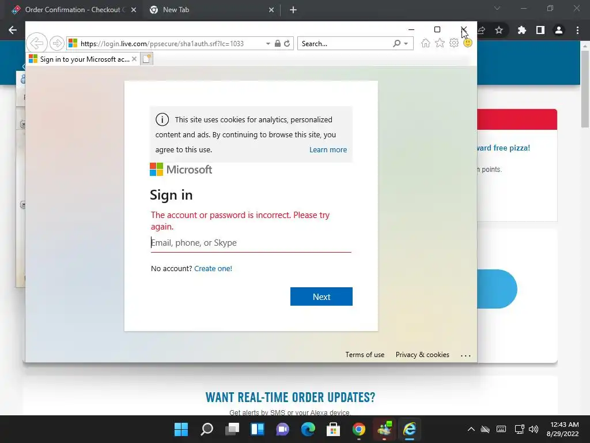The width and height of the screenshot is (590, 443).
Task: Open Microsoft Edge from taskbar
Action: tap(308, 429)
